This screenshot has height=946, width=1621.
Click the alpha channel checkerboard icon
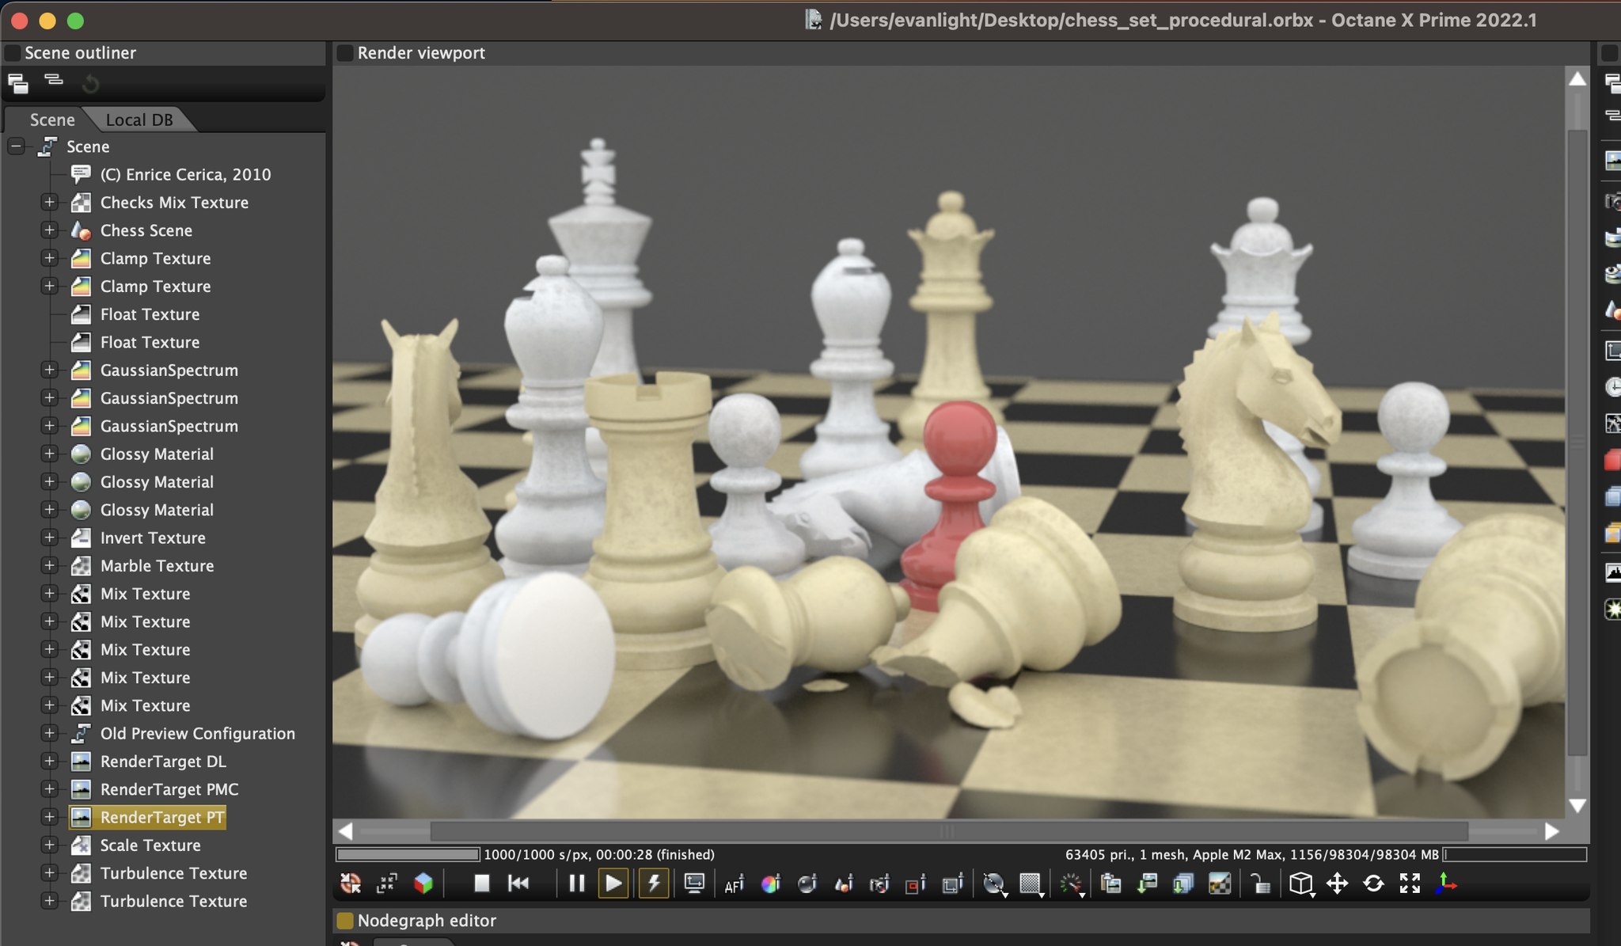click(1220, 883)
